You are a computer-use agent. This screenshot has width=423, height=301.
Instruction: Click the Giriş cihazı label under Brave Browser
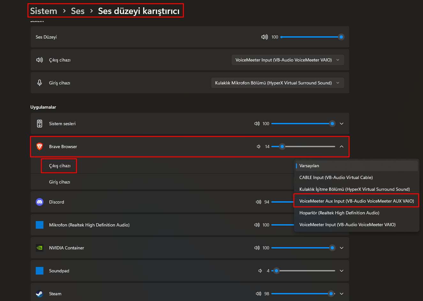tap(60, 182)
